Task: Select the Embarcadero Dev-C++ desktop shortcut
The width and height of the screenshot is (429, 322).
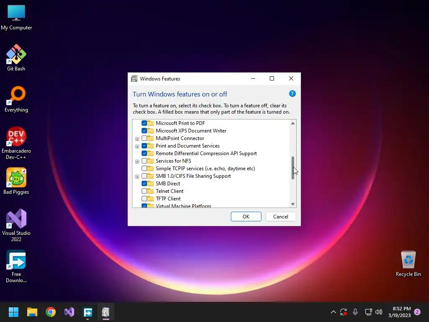Action: pos(16,143)
